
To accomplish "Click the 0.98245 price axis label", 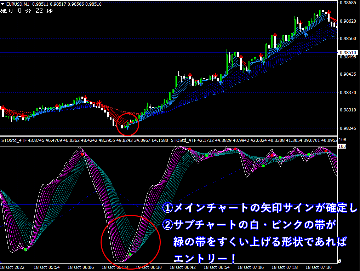I will click(348, 128).
